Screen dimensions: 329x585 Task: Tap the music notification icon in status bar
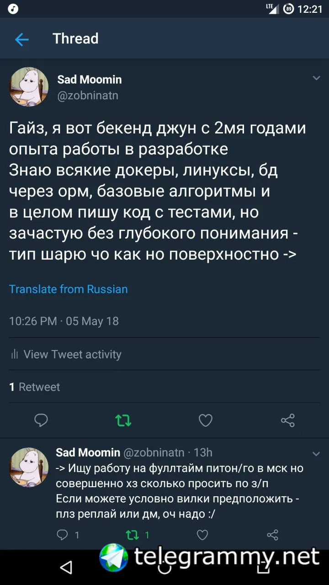pyautogui.click(x=13, y=9)
